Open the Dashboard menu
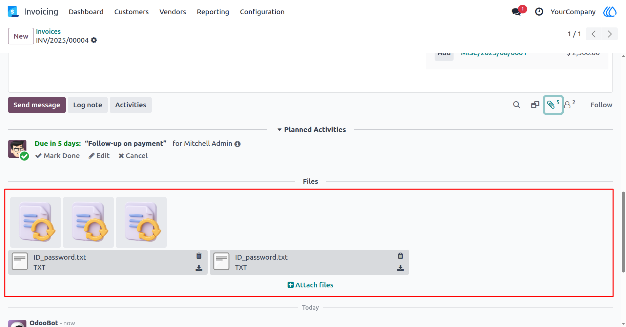This screenshot has height=327, width=626. coord(86,12)
